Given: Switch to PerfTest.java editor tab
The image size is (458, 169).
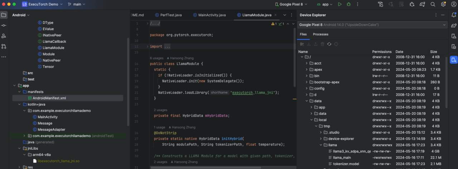Looking at the screenshot, I should (x=168, y=15).
